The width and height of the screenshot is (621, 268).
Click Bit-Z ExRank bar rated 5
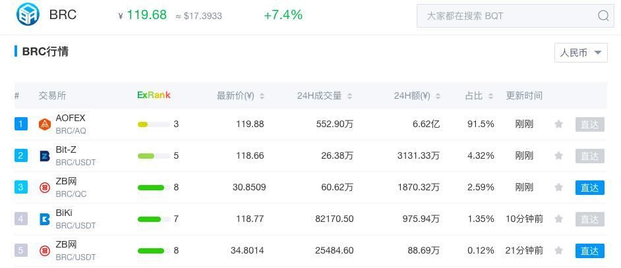(x=154, y=156)
